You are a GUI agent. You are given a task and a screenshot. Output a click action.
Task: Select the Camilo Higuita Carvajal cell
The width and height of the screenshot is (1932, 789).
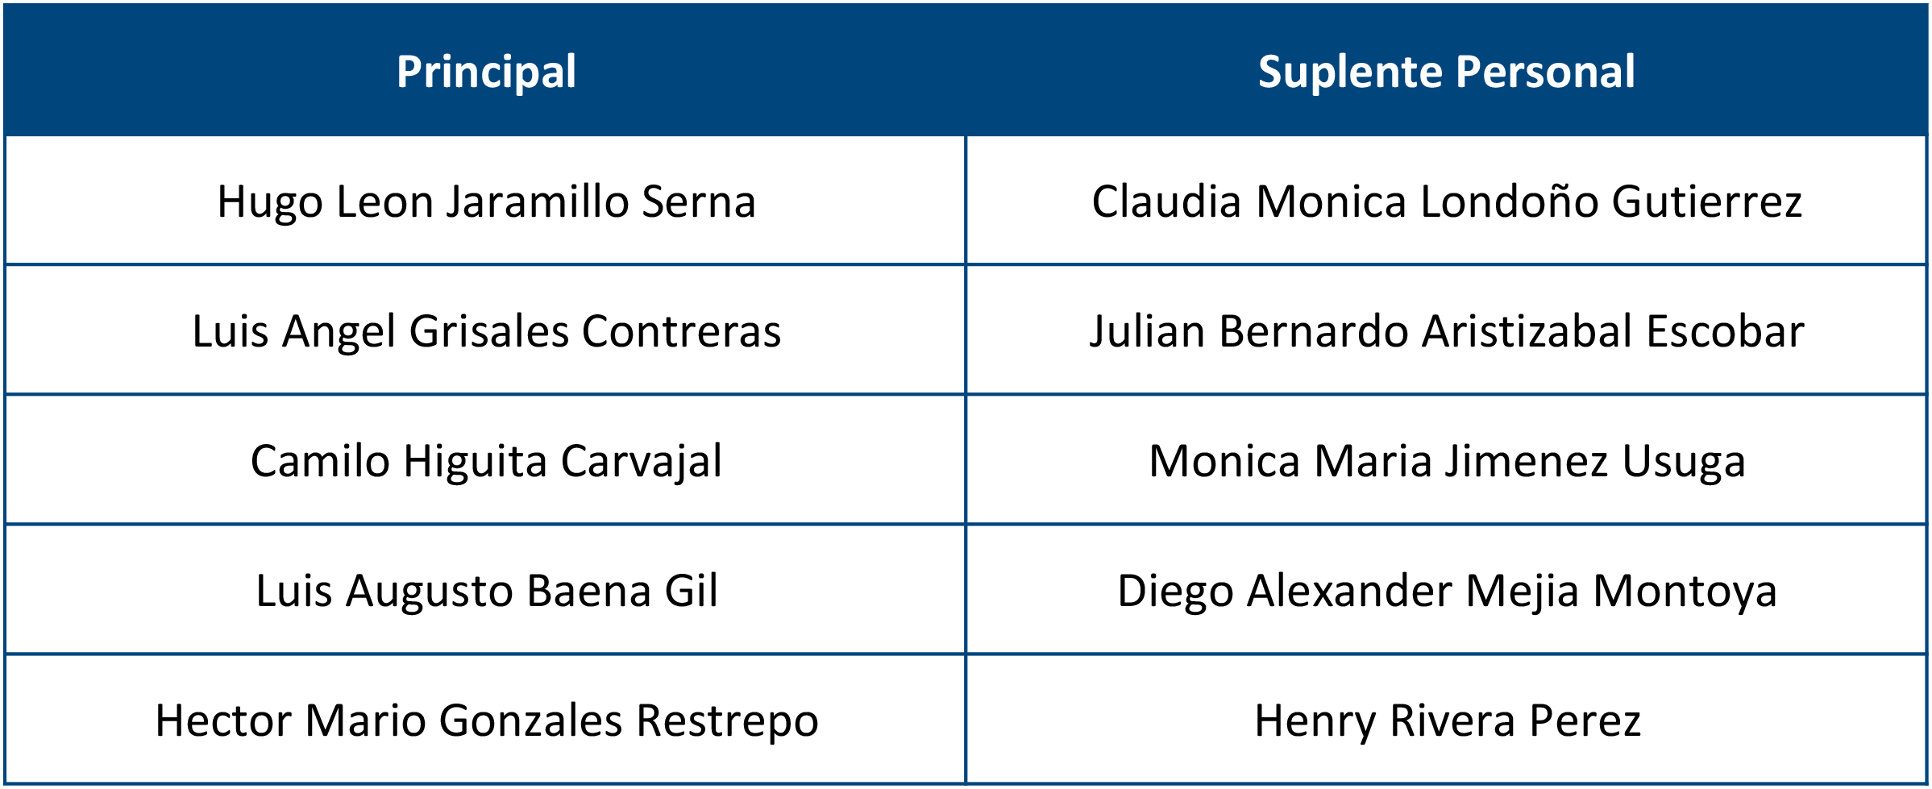click(x=486, y=461)
